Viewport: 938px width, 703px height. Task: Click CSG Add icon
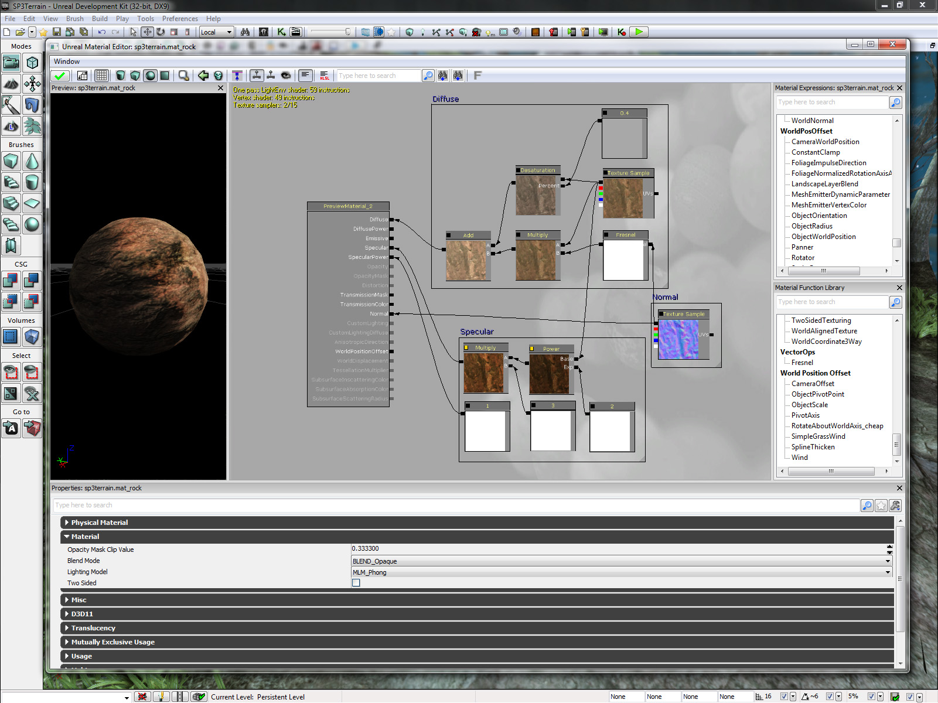(x=11, y=281)
